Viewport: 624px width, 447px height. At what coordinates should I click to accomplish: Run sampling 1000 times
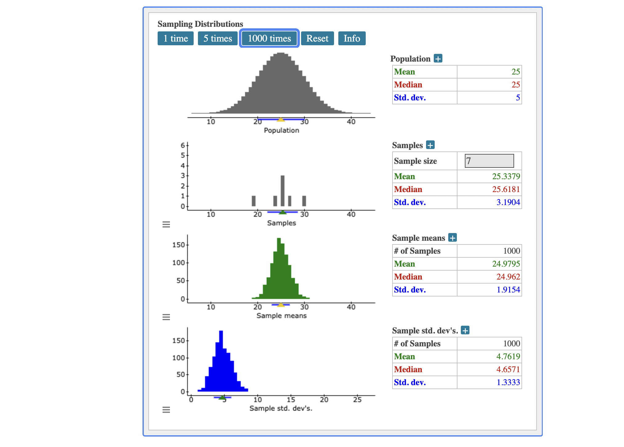[269, 38]
